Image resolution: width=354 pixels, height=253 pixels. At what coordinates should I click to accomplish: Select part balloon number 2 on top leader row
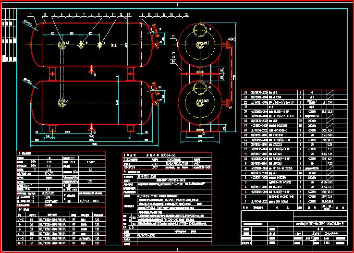[x=45, y=14]
